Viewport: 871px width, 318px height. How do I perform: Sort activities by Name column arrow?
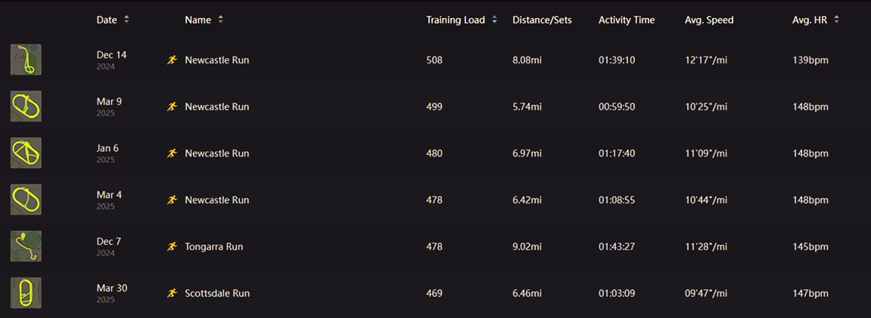[220, 20]
